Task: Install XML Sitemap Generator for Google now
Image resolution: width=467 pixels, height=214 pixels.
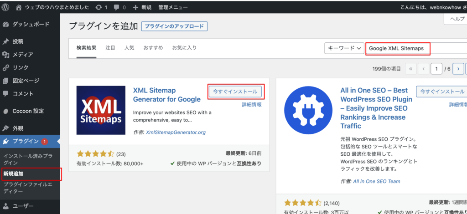Action: click(x=235, y=92)
